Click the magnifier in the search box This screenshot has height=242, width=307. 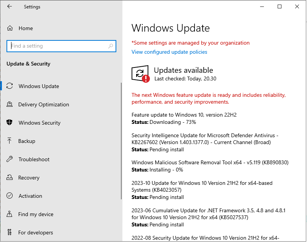(111, 46)
